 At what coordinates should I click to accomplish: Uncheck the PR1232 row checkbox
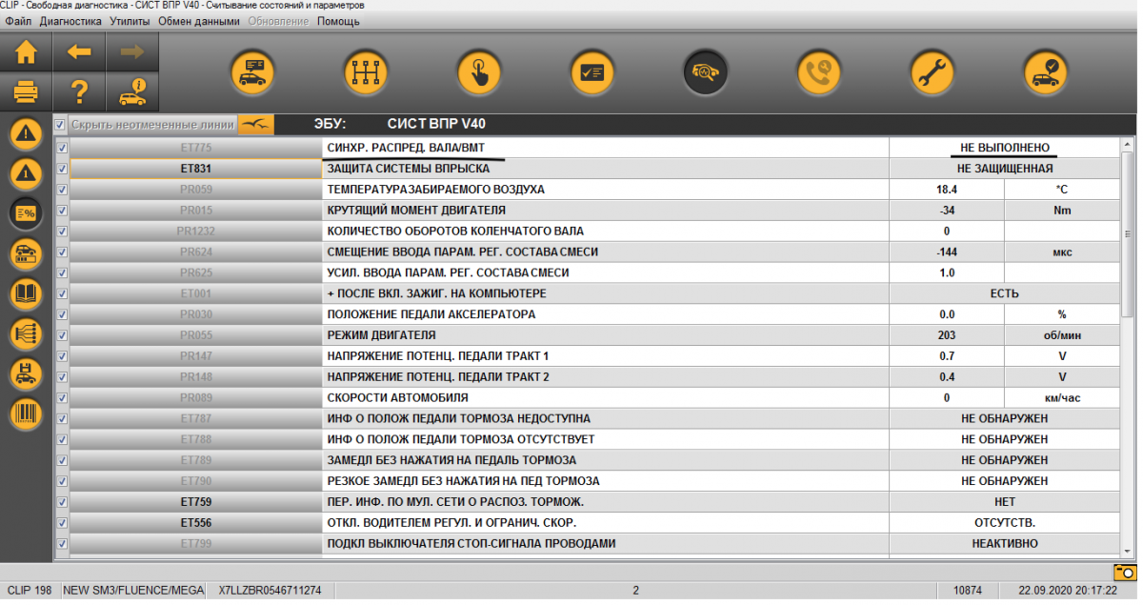tap(62, 232)
